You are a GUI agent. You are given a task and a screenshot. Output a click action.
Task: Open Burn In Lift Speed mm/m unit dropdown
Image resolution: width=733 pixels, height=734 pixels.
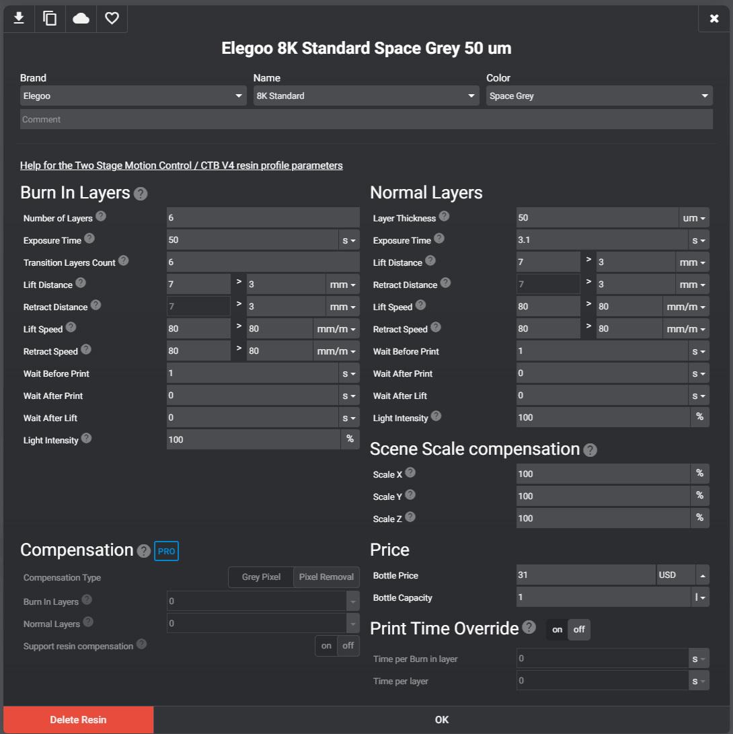click(336, 328)
